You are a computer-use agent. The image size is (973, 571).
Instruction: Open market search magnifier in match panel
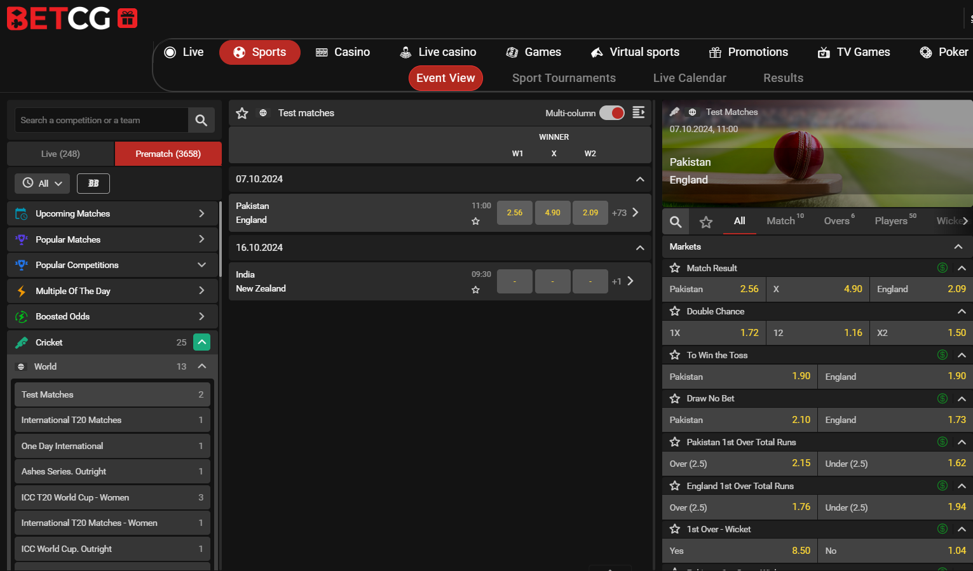676,222
